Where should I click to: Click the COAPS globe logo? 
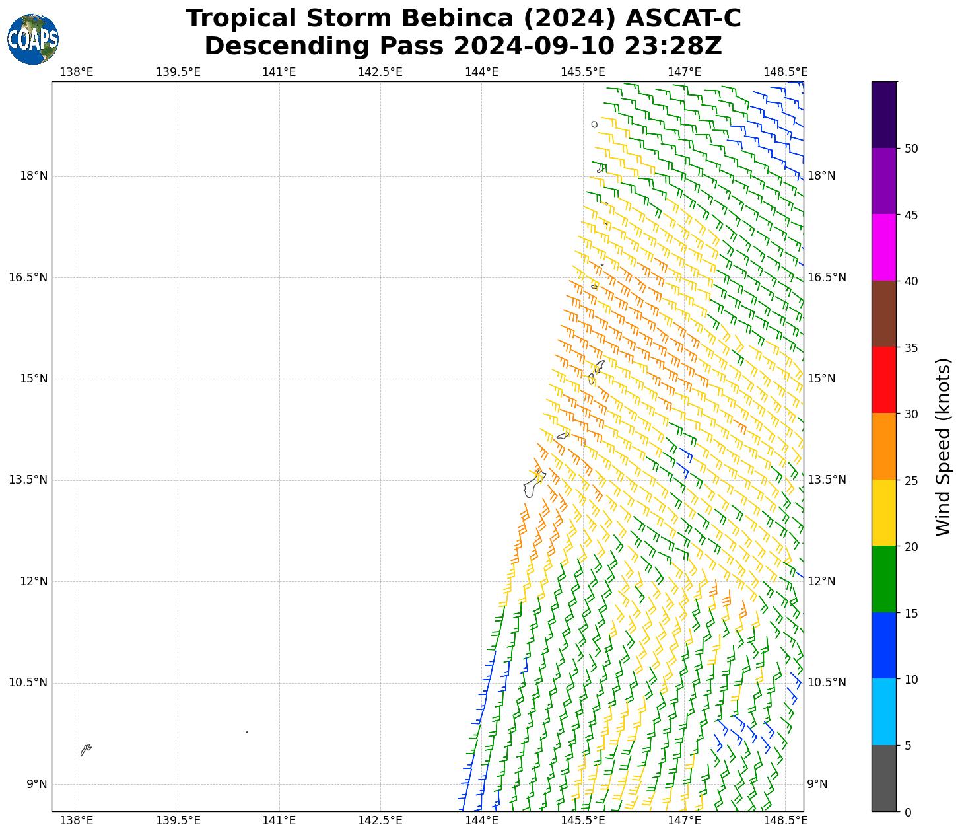click(x=32, y=39)
